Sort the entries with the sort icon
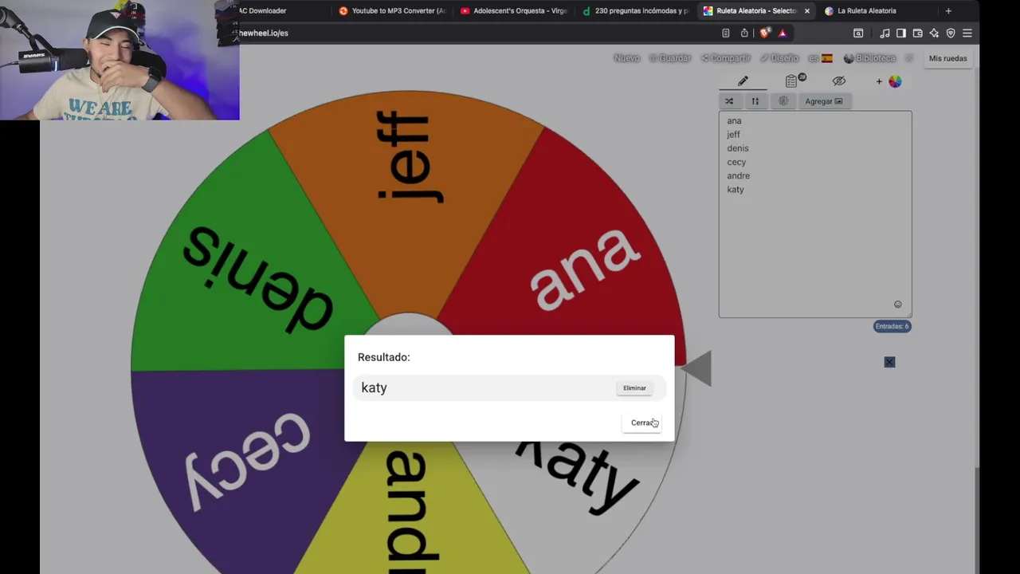Image resolution: width=1020 pixels, height=574 pixels. click(x=755, y=101)
